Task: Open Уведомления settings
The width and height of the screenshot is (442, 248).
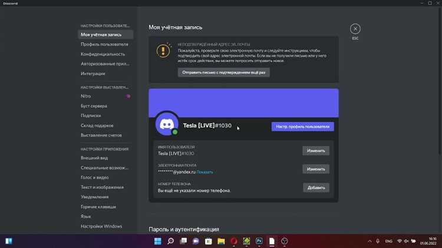Action: pyautogui.click(x=105, y=197)
